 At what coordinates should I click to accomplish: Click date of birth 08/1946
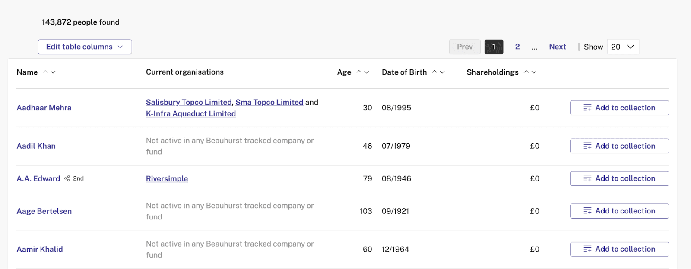[396, 178]
